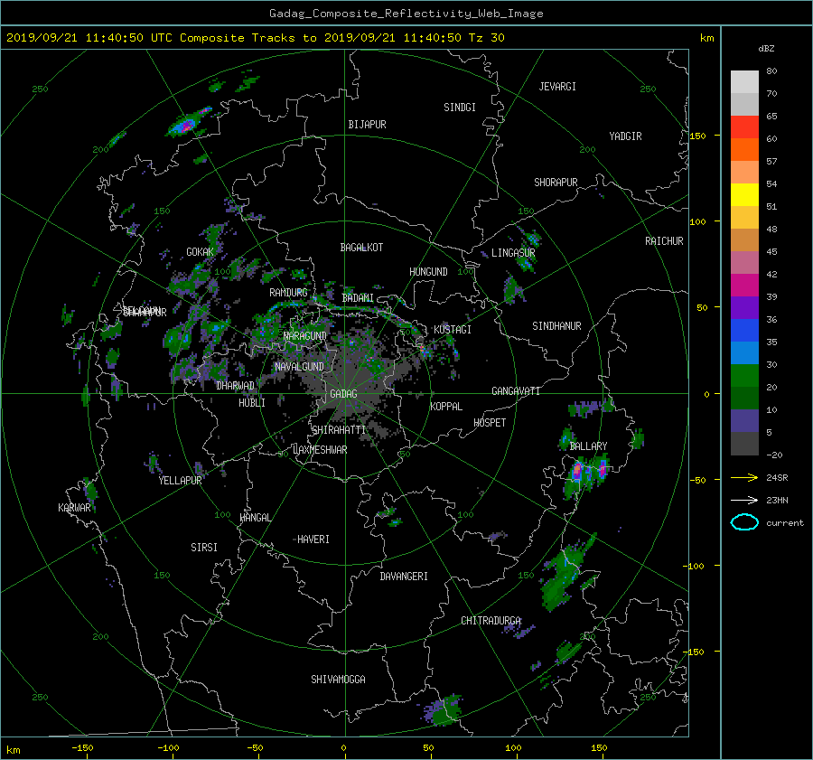The width and height of the screenshot is (813, 760).
Task: Click the SINDGI city label
Action: tap(460, 108)
